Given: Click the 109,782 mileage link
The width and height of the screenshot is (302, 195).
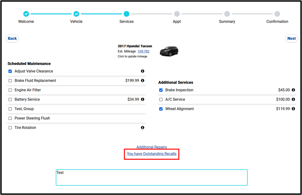Looking at the screenshot, I should [x=143, y=51].
